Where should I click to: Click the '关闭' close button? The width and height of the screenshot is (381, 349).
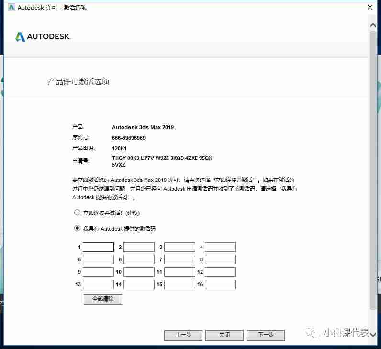coord(224,335)
